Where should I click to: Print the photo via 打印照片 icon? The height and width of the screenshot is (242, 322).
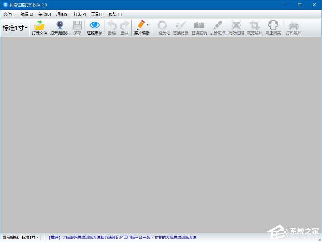[x=293, y=28]
